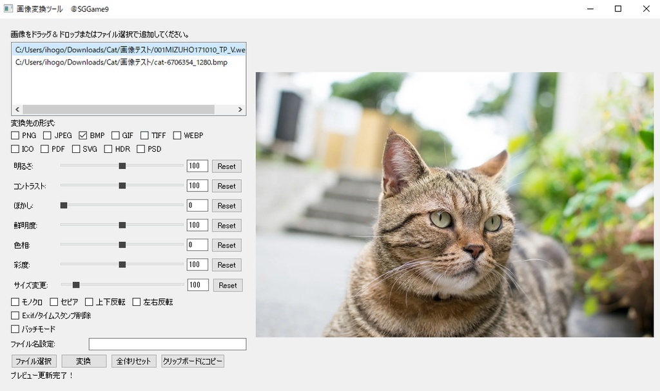Click the ファイル選択 button
The height and width of the screenshot is (391, 660).
click(34, 361)
